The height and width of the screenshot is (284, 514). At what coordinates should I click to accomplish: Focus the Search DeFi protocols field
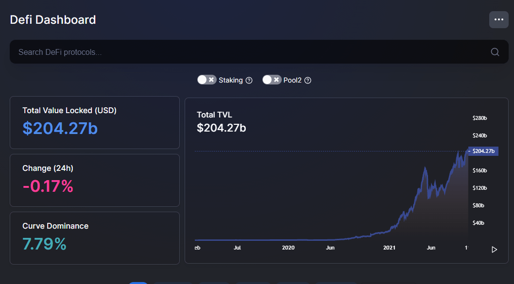[x=243, y=52]
